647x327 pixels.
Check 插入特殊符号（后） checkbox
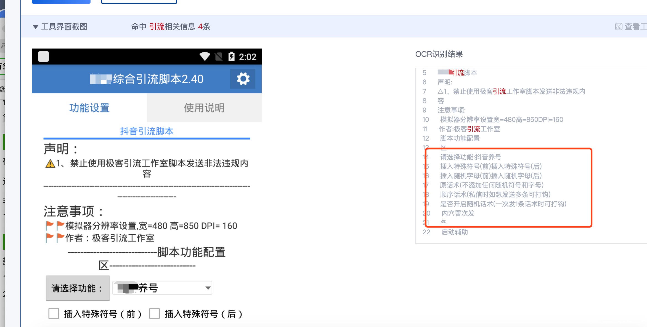tap(155, 313)
